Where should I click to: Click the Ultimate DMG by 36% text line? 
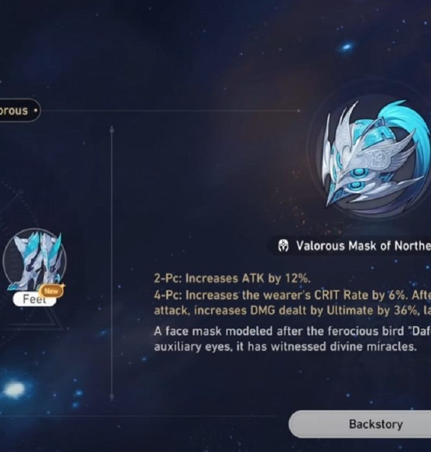click(292, 311)
